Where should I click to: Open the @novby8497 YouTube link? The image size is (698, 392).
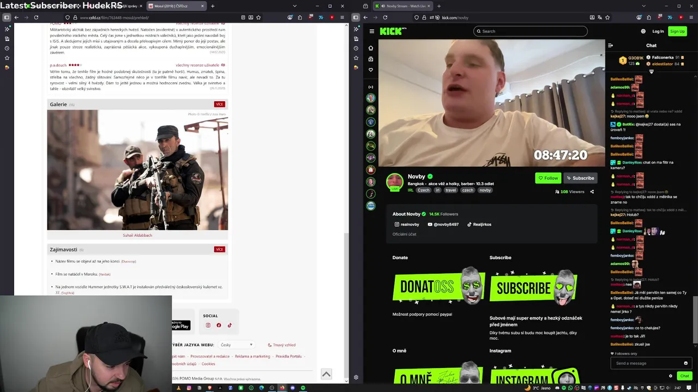[443, 224]
